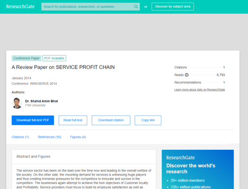Open Discover by subject area
The height and width of the screenshot is (189, 248).
[x=173, y=6]
